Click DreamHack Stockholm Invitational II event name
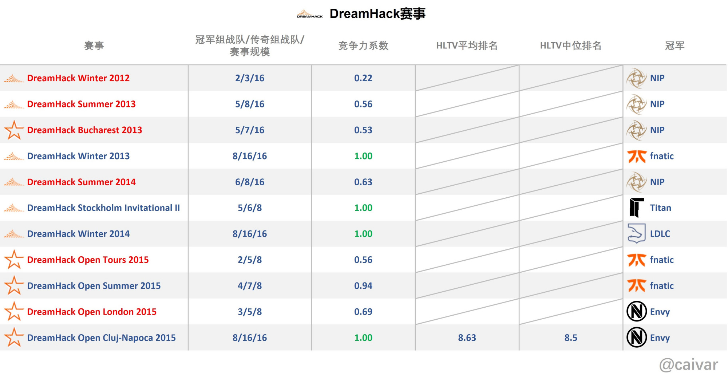Viewport: 728px width, 383px height. coord(103,208)
